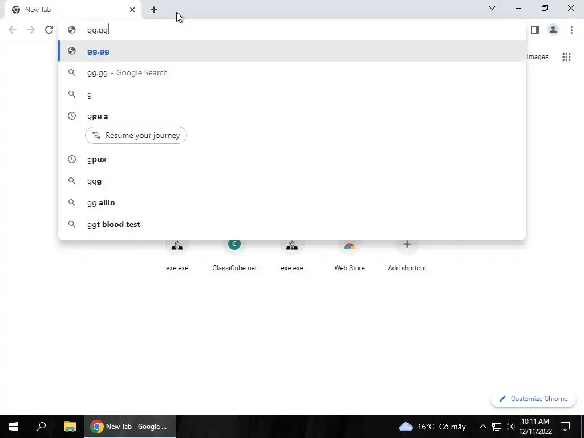The image size is (584, 438).
Task: Go forward with the forward arrow
Action: (31, 30)
